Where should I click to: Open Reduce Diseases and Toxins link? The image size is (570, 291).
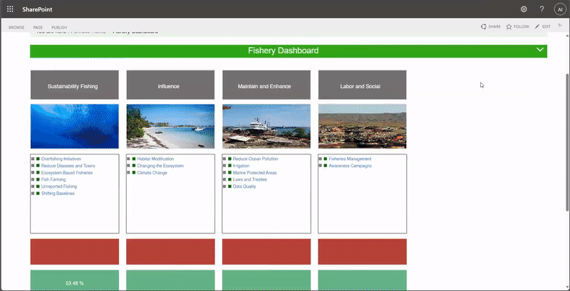coord(68,166)
